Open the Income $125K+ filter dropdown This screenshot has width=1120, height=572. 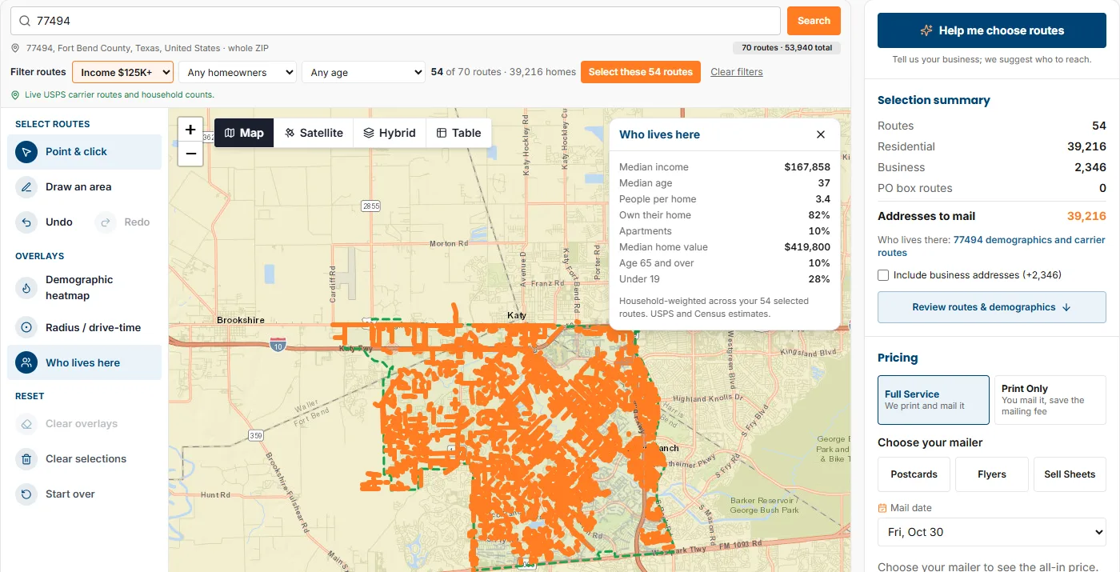click(123, 72)
